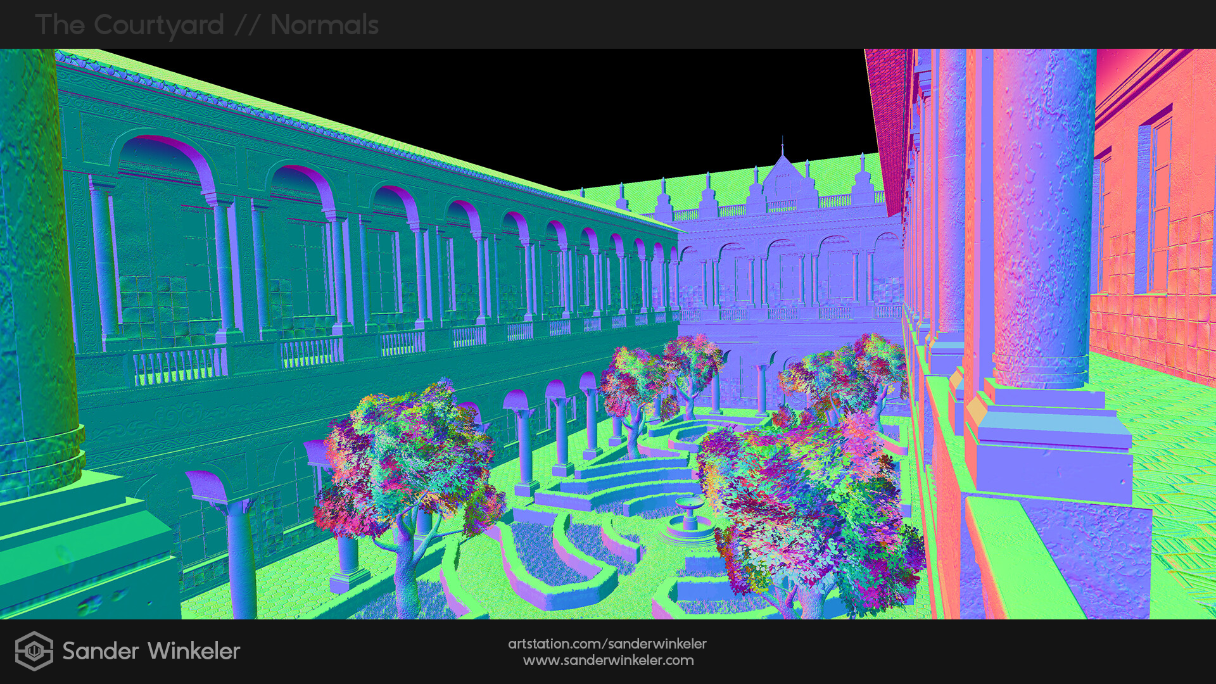This screenshot has height=684, width=1216.
Task: Click the balustrade below the left arches
Action: point(179,366)
